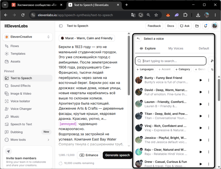Open the browser extensions puzzle icon
The height and width of the screenshot is (169, 221).
coord(185,15)
